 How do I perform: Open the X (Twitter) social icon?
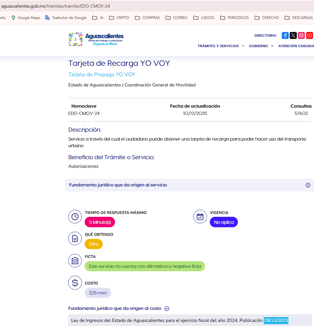[293, 35]
